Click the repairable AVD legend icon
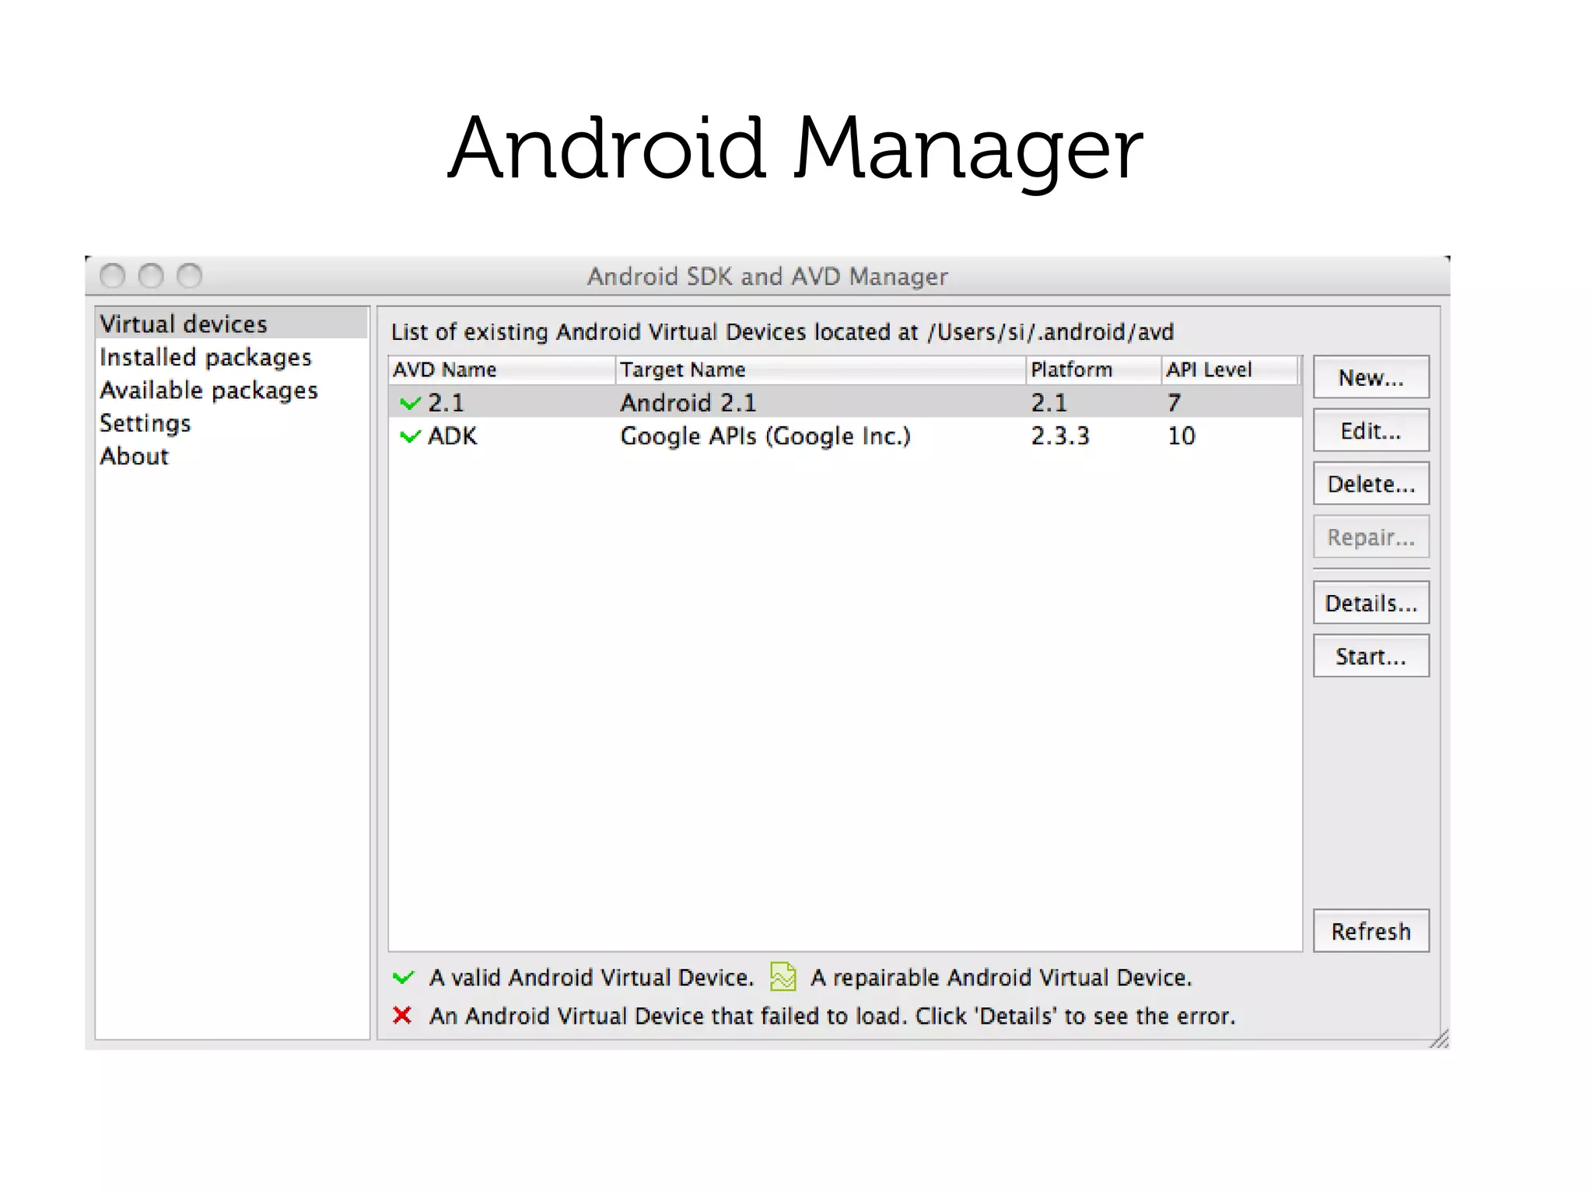1593x1194 pixels. 782,977
